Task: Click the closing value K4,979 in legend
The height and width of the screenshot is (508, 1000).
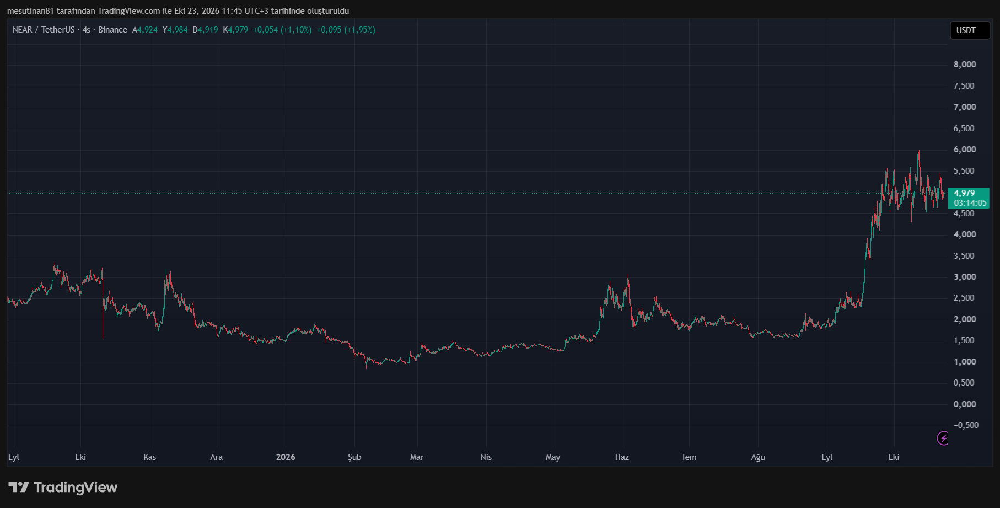Action: coord(235,30)
